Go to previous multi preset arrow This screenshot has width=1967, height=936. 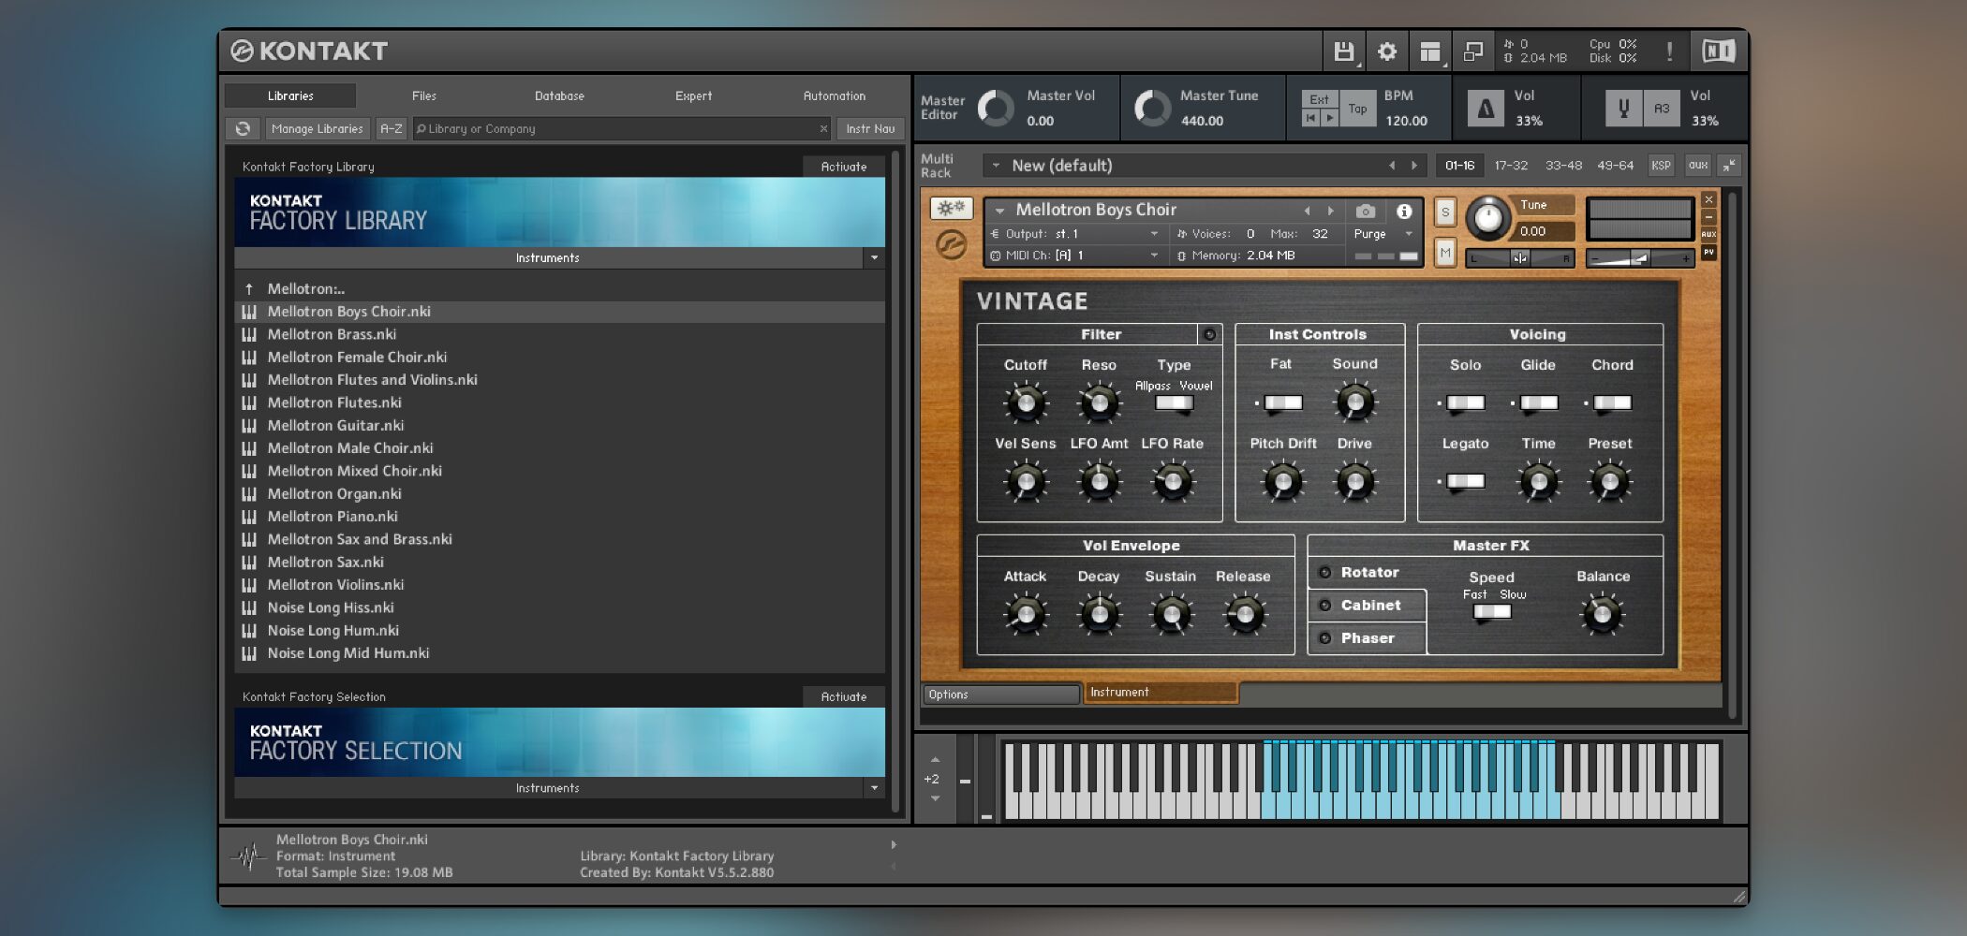click(x=1392, y=166)
